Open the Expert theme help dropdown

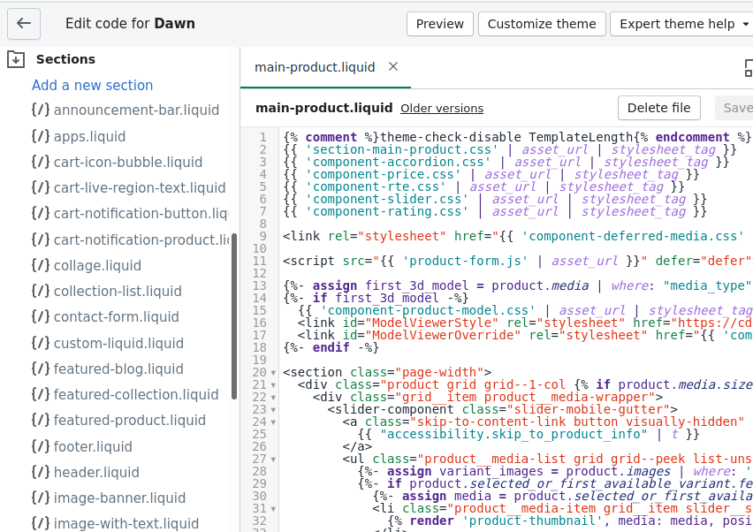tap(681, 24)
